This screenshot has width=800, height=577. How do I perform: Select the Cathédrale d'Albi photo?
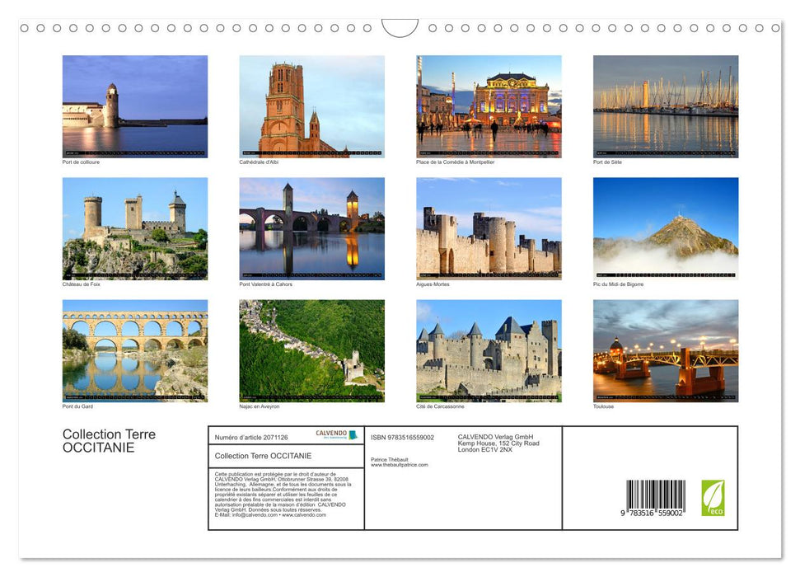pos(311,106)
